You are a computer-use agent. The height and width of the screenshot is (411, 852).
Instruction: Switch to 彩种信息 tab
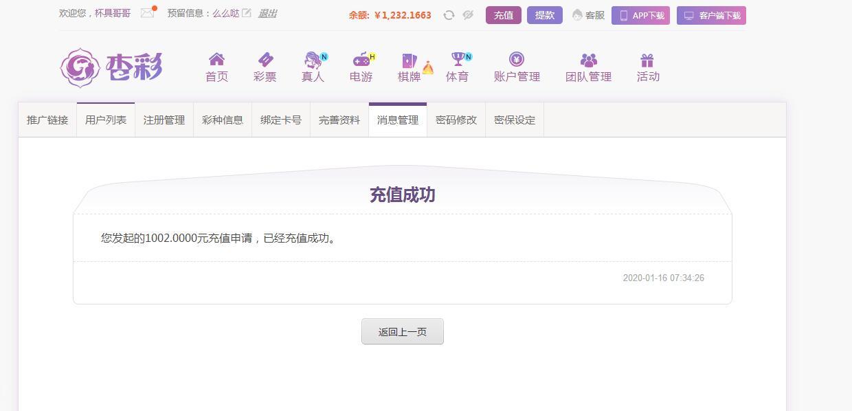[223, 120]
